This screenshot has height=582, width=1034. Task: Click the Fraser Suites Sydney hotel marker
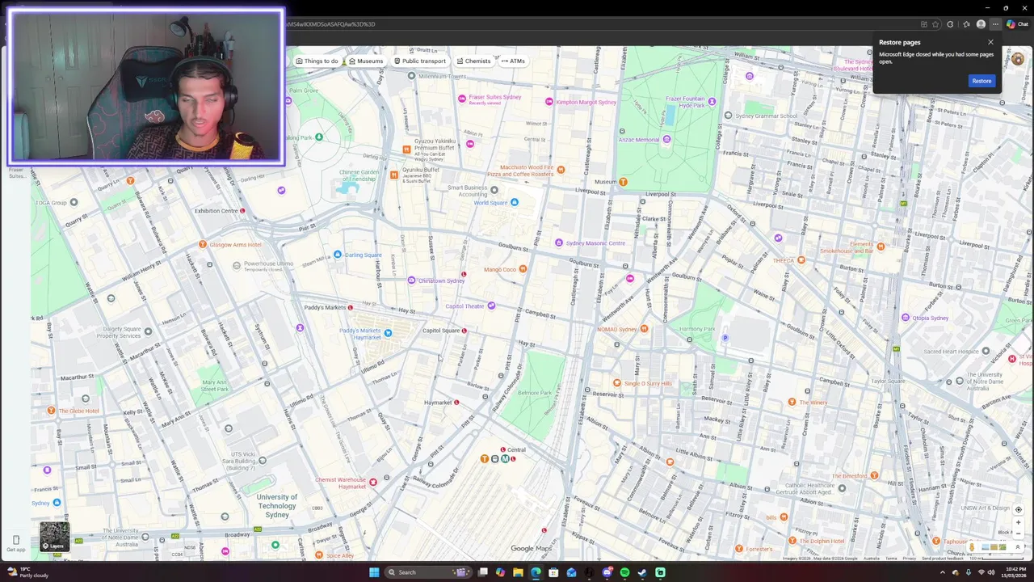tap(462, 99)
